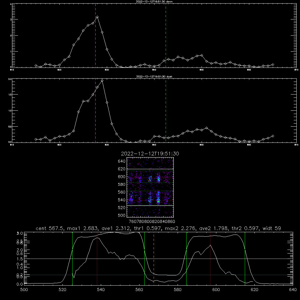Image resolution: width=300 pixels, height=300 pixels.
Task: Click the red dotted line near 597 in bottom plot
Action: [211, 259]
